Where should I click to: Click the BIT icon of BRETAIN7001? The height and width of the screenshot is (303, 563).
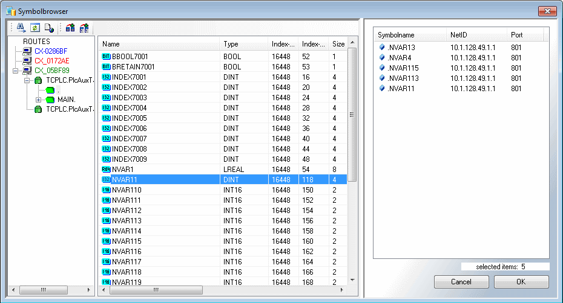point(106,66)
